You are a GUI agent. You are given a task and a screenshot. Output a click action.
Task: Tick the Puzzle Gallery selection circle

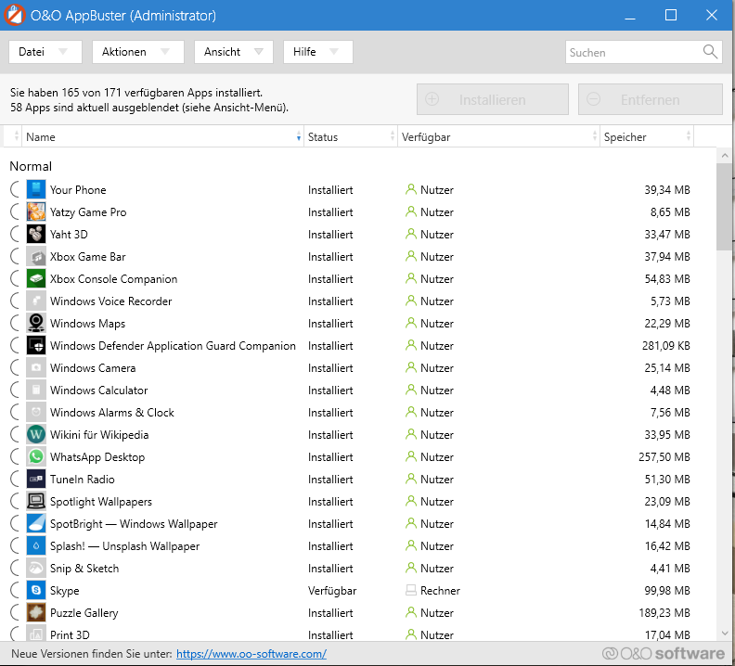(15, 612)
